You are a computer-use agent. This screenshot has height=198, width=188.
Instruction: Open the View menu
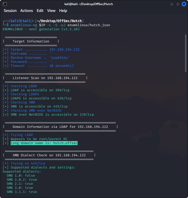click(51, 11)
